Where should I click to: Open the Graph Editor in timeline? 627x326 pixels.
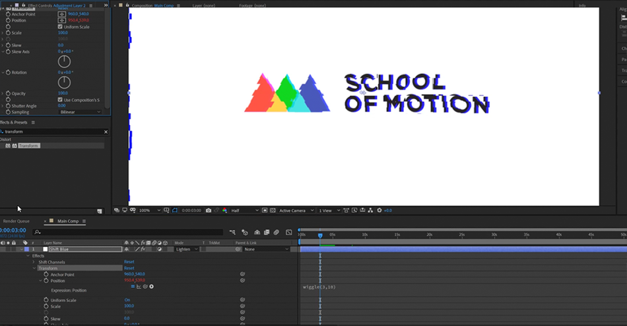288,232
